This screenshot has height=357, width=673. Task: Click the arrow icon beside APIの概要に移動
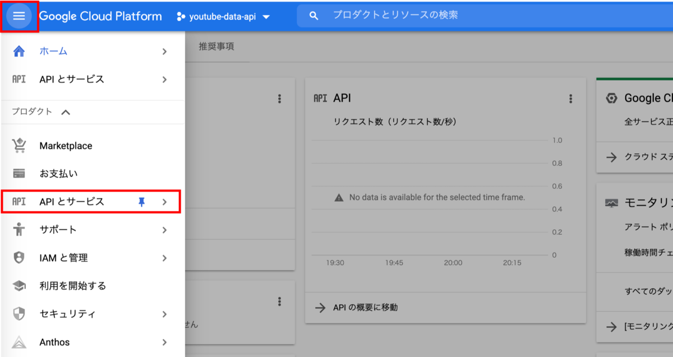(x=320, y=307)
